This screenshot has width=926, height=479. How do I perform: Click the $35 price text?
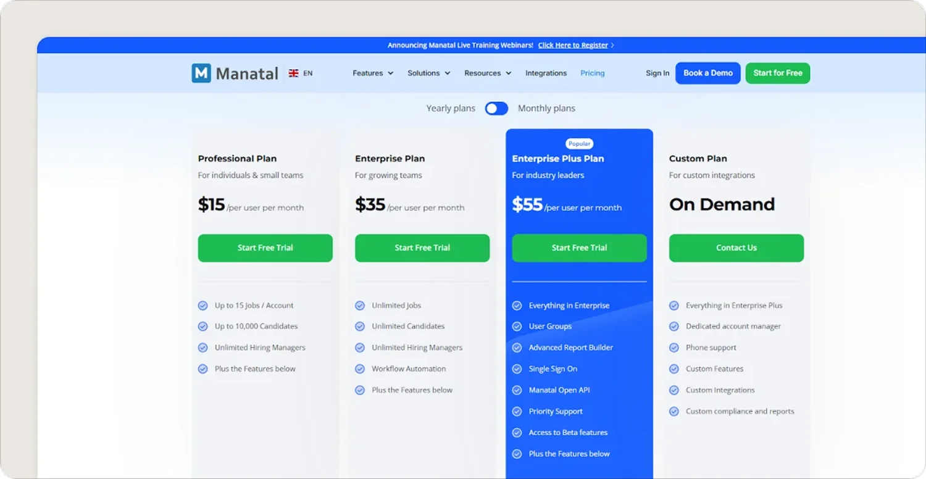coord(370,204)
